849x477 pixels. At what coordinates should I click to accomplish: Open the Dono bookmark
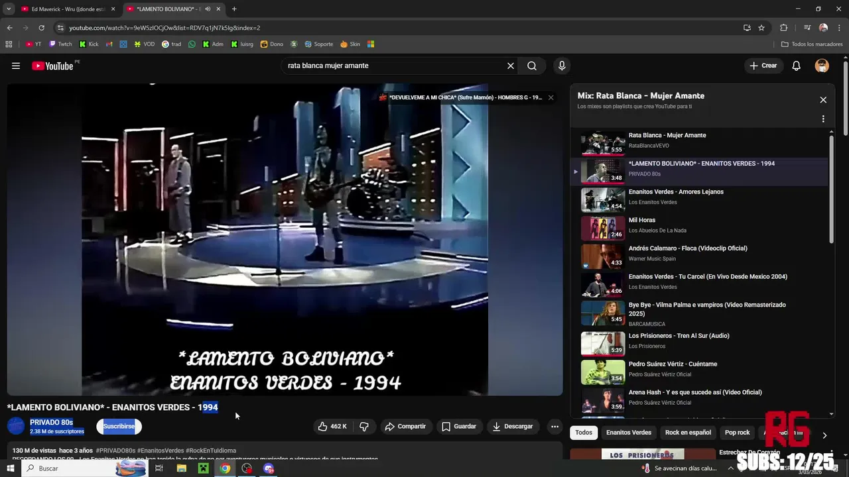pyautogui.click(x=272, y=44)
